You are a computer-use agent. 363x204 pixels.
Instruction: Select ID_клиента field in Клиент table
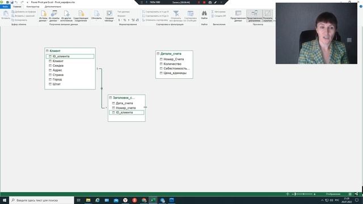click(x=70, y=57)
